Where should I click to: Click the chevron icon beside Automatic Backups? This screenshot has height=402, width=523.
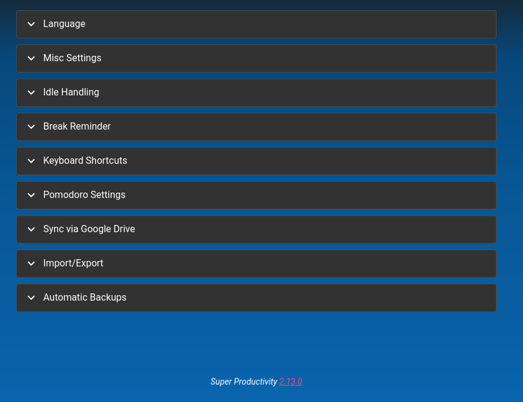coord(31,298)
